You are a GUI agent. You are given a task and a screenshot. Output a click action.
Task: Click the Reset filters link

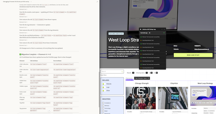[x=103, y=75]
